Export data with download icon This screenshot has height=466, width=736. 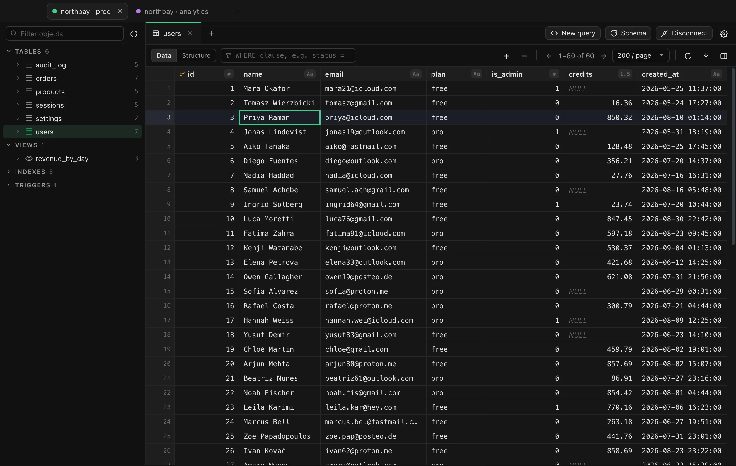pos(706,56)
